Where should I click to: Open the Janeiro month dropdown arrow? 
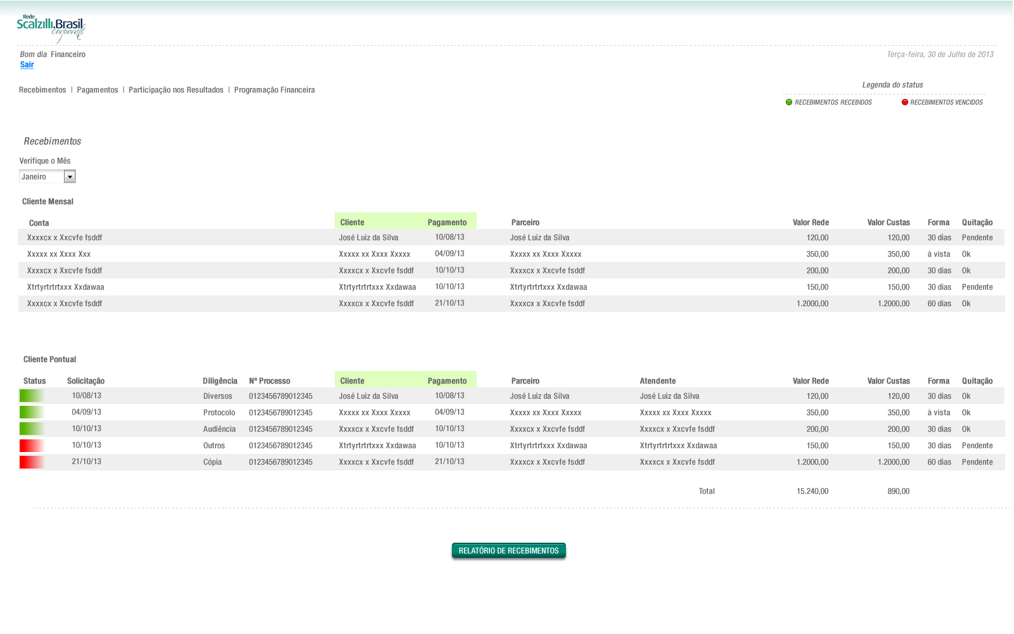point(70,177)
